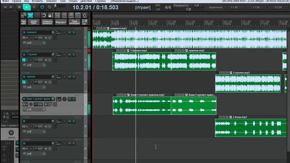Mute the совмест track

pos(70,33)
